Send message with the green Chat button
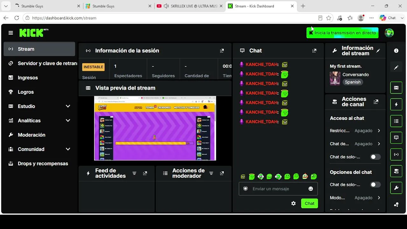The height and width of the screenshot is (229, 407). click(x=309, y=204)
